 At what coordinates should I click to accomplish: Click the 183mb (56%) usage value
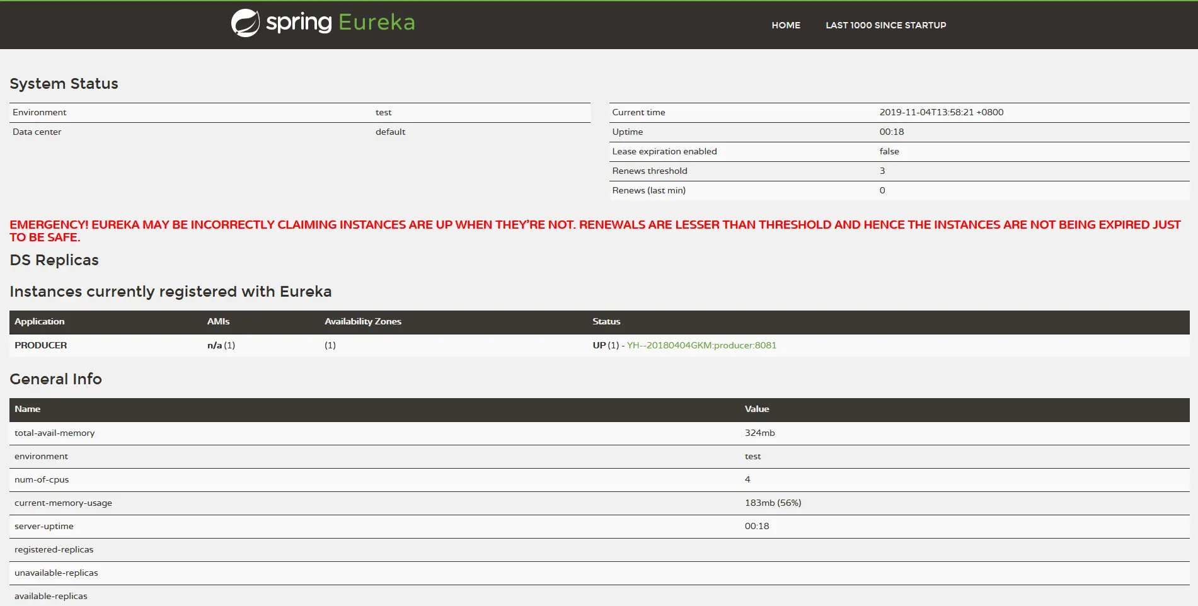(773, 503)
